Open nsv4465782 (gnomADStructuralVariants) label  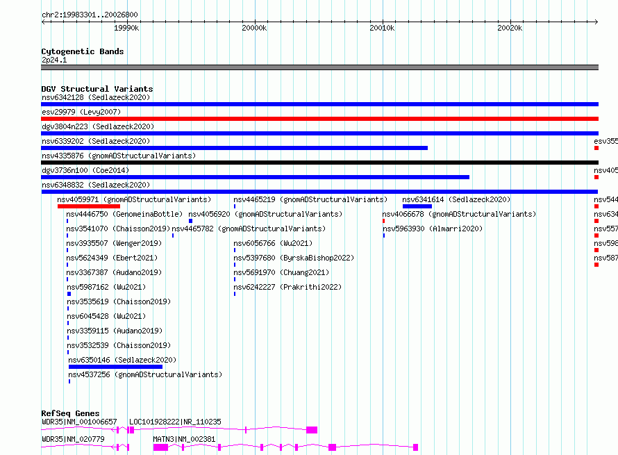(249, 229)
